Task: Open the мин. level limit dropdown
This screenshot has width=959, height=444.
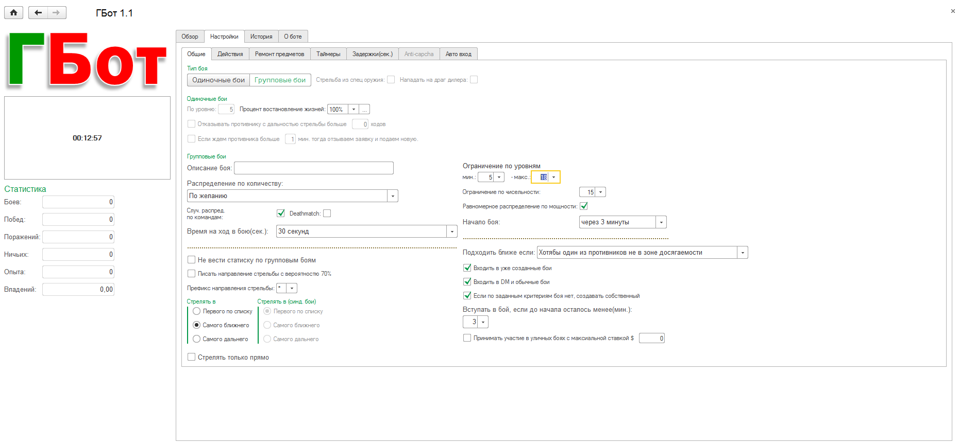Action: pos(499,177)
